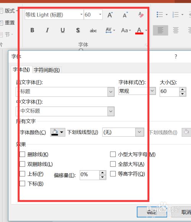Click 偏移量 0% offset field
Image resolution: width=191 pixels, height=222 pixels.
[90, 175]
